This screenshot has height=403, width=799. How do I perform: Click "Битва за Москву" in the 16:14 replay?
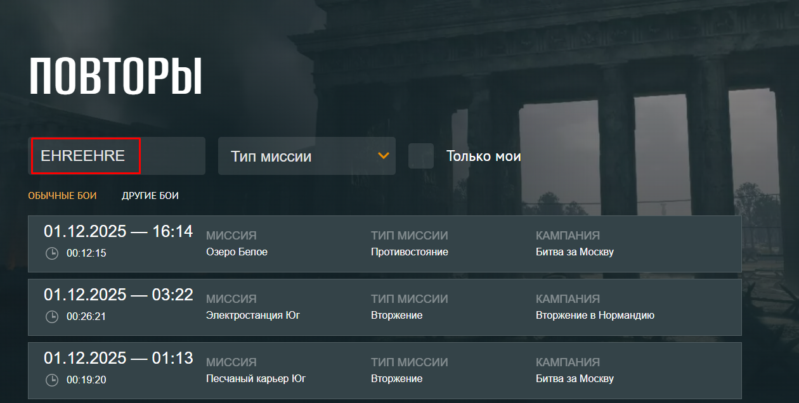pos(575,252)
